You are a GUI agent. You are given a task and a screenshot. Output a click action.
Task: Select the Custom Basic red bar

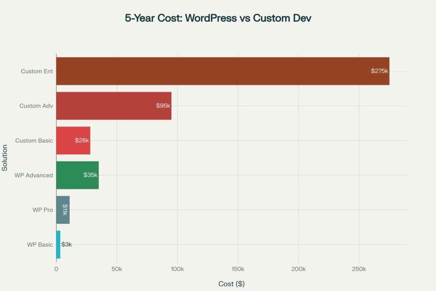click(73, 141)
